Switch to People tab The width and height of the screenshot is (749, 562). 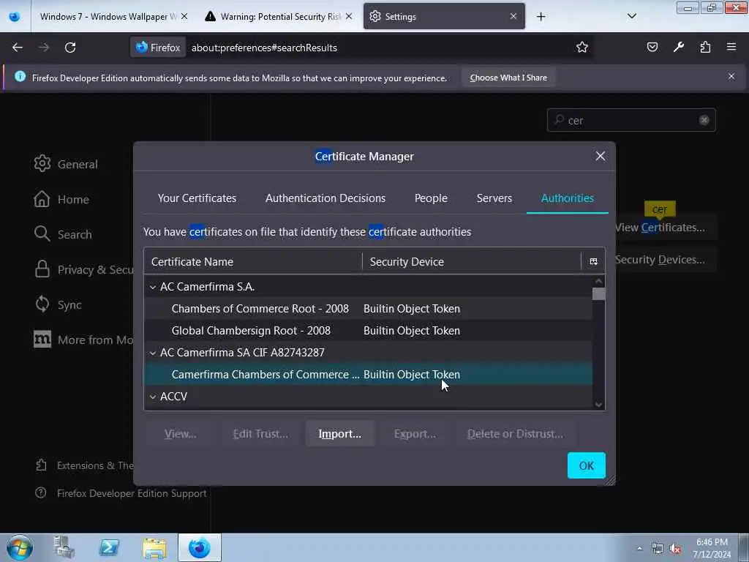[431, 198]
